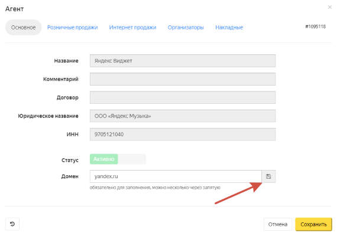337x236 pixels.
Task: Click the empty Договор field
Action: 183,97
